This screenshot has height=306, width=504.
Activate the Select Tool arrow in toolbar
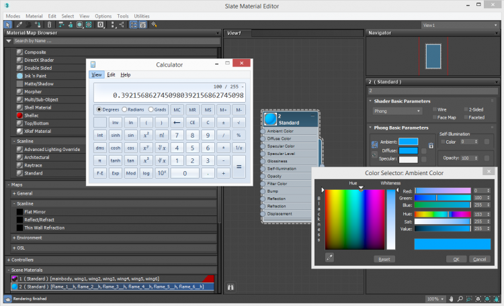coord(7,25)
